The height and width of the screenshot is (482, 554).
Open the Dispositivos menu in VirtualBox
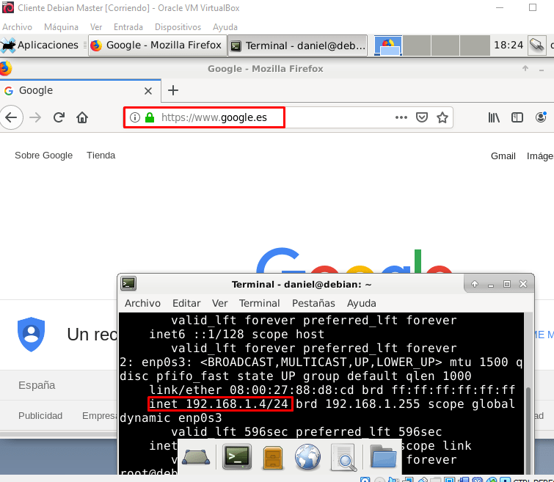178,27
